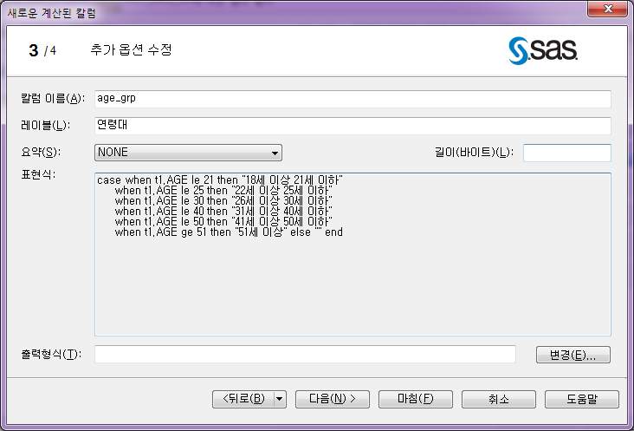Click expression line "18세 이상 21세 이하"
634x431 pixels.
[x=220, y=180]
